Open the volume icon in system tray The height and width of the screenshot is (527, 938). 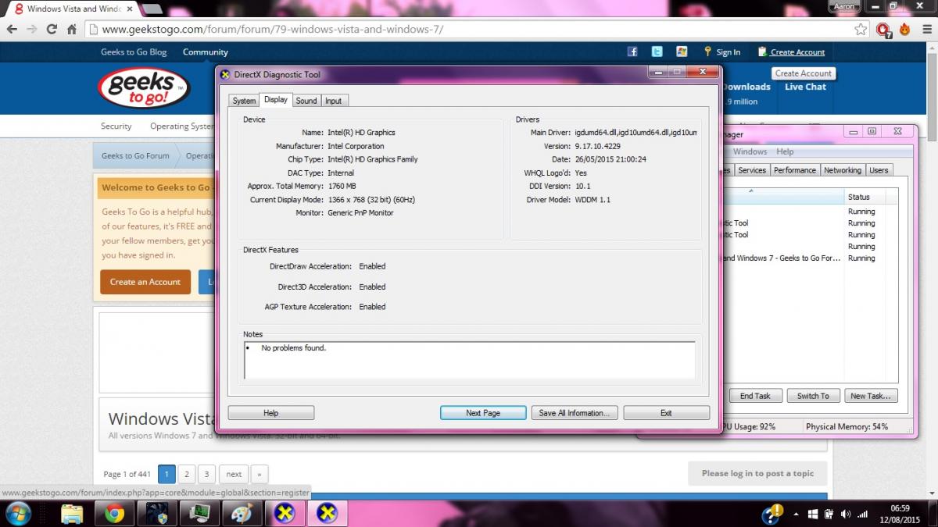pos(847,515)
